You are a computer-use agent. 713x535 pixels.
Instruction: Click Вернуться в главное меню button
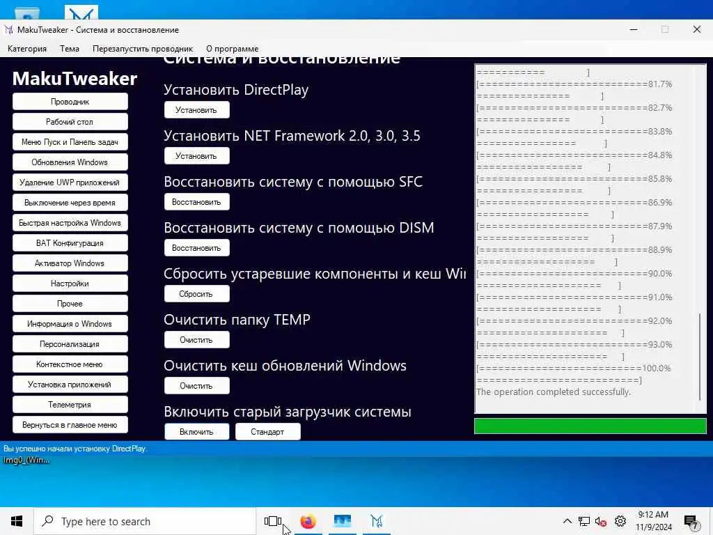[x=70, y=425]
